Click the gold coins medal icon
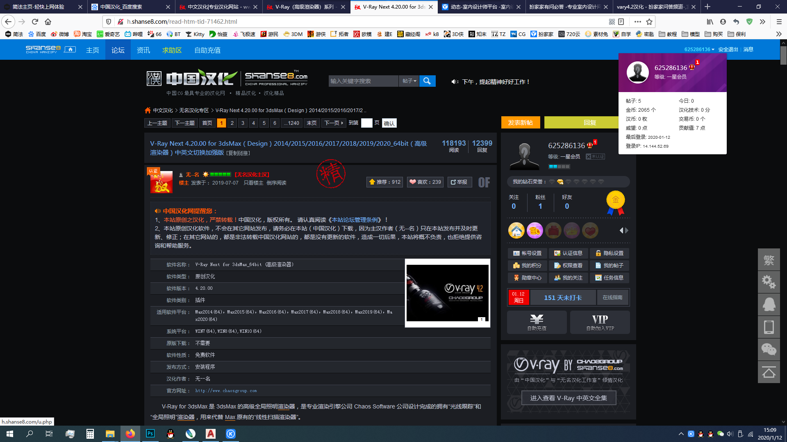Screen dimensions: 787x442 click(535, 230)
